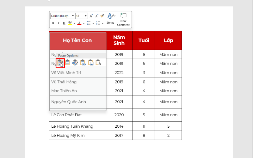253x158 pixels.
Task: Select Use Destination Styles paste option
Action: click(67, 63)
